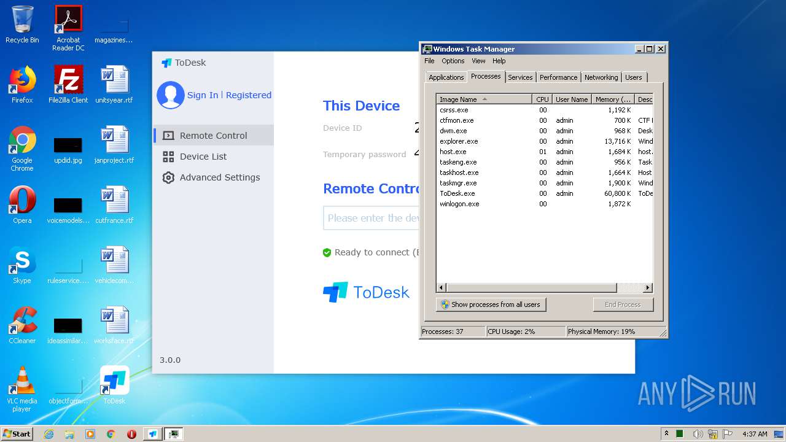Click the Registered link in ToDesk
The image size is (786, 442).
pyautogui.click(x=249, y=95)
